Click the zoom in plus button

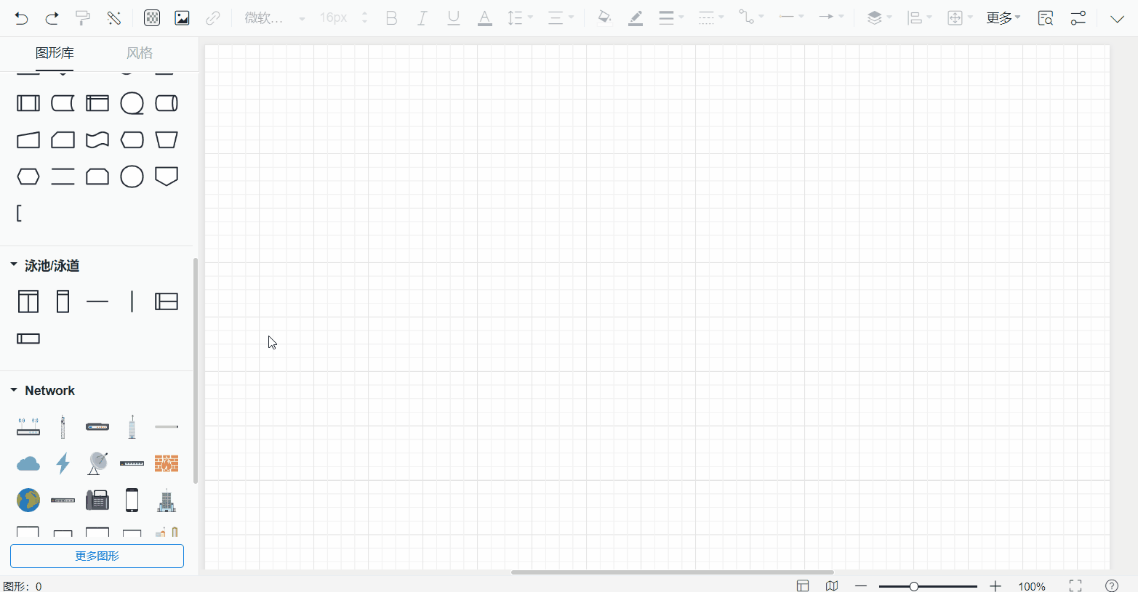pos(995,585)
